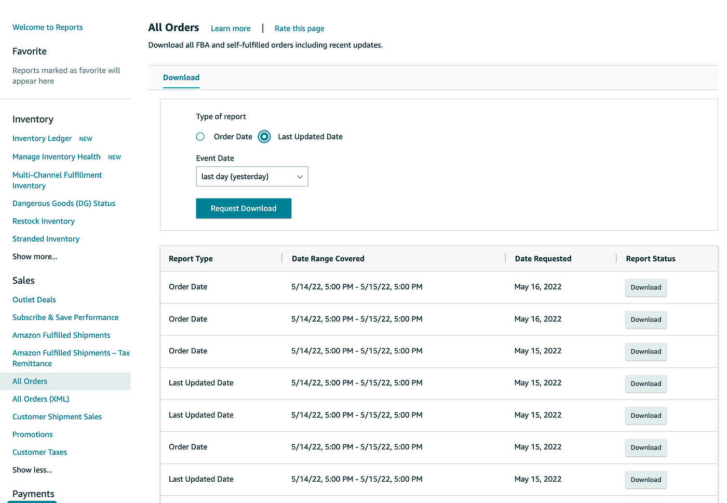
Task: Select the Last Updated Date radio option
Action: coord(264,137)
